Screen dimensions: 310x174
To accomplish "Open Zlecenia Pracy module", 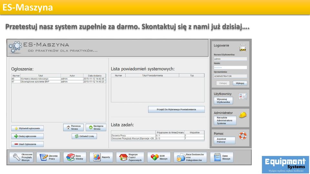I will (x=48, y=158).
